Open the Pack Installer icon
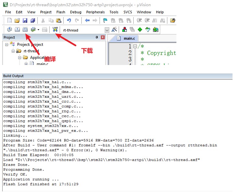This screenshot has width=239, height=193. [x=156, y=29]
